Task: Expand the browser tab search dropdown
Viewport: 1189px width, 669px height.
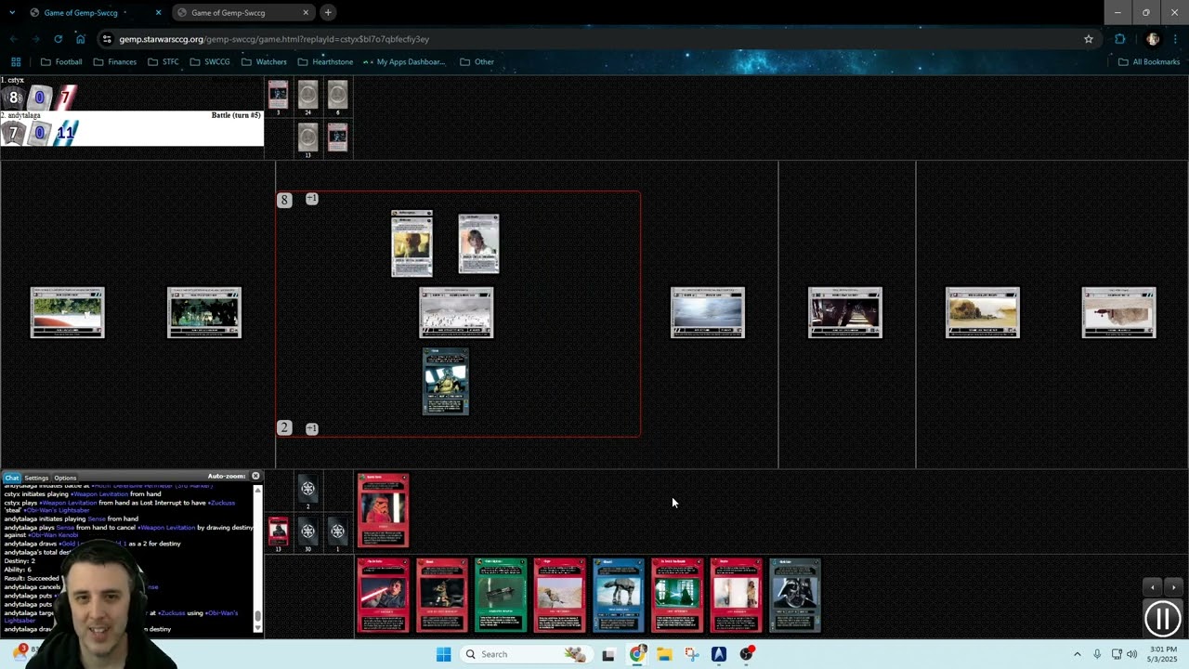Action: [12, 12]
